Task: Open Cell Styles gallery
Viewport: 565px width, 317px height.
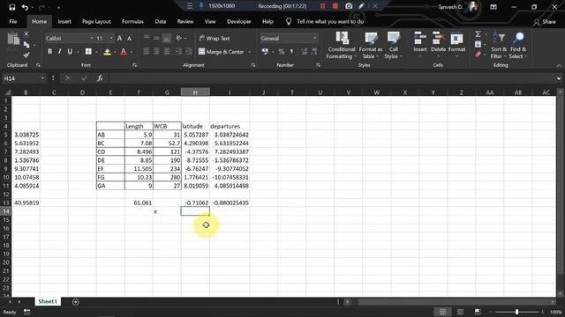Action: [393, 46]
